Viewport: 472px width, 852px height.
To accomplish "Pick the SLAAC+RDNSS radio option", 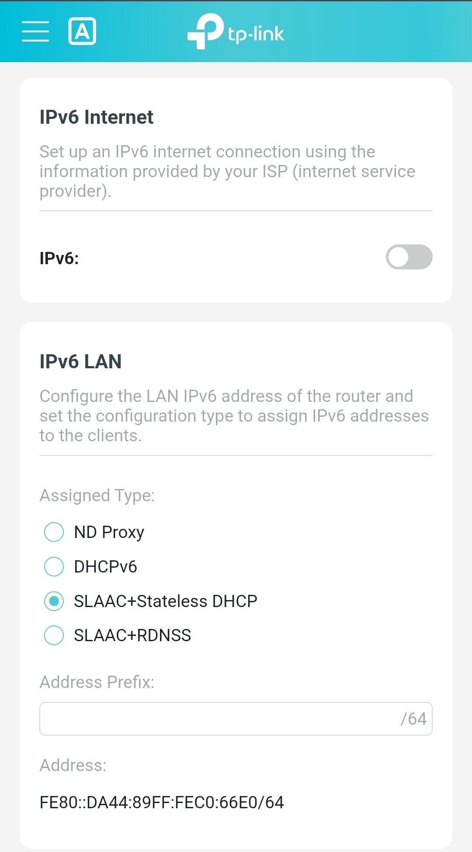I will click(54, 636).
